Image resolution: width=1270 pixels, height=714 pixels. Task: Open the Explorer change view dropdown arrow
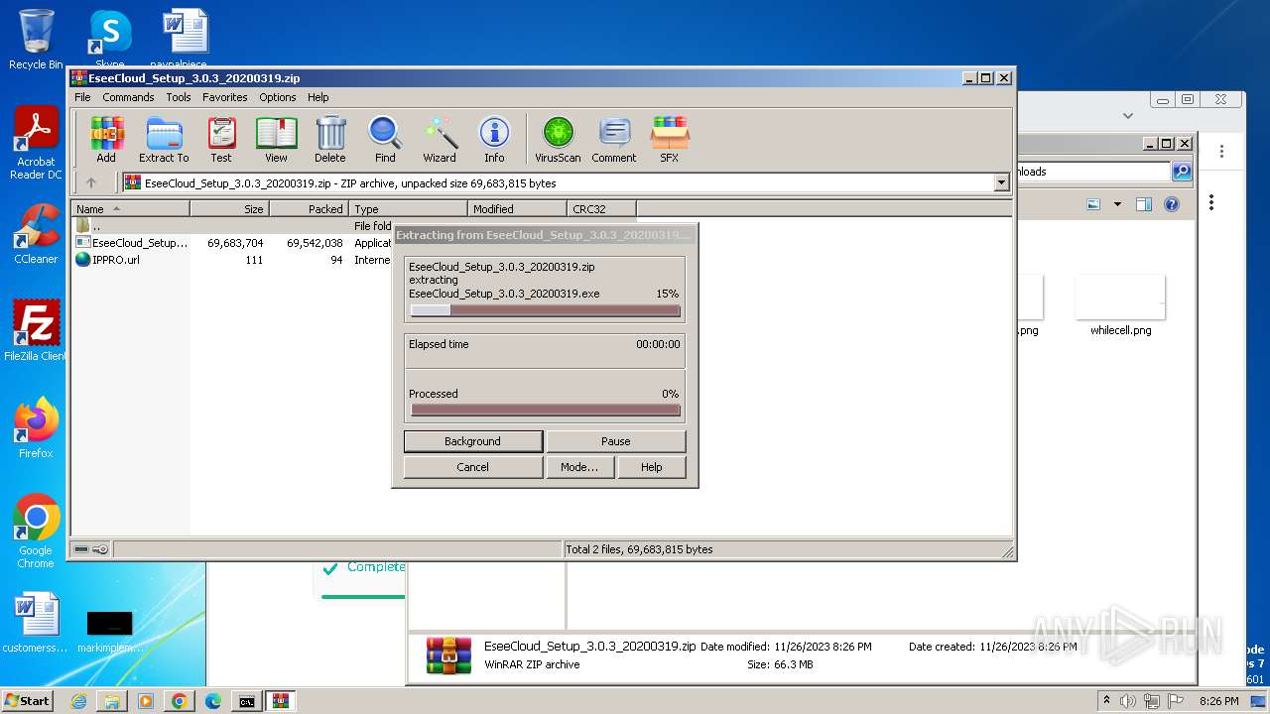coord(1117,204)
